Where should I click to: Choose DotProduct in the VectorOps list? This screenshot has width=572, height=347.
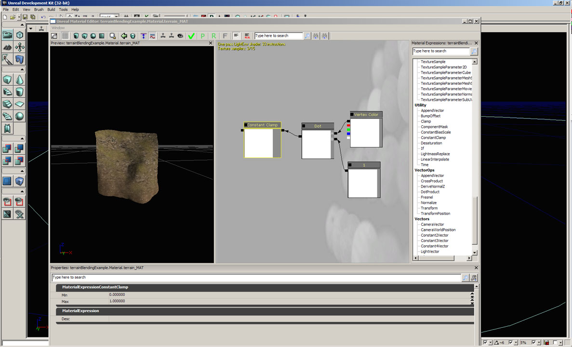pyautogui.click(x=430, y=192)
